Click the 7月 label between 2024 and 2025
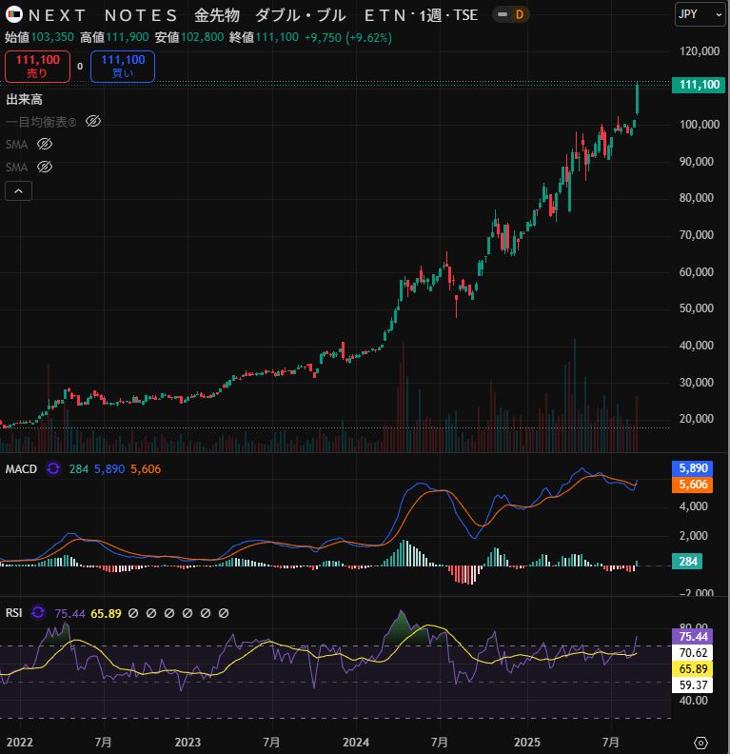 pos(440,742)
